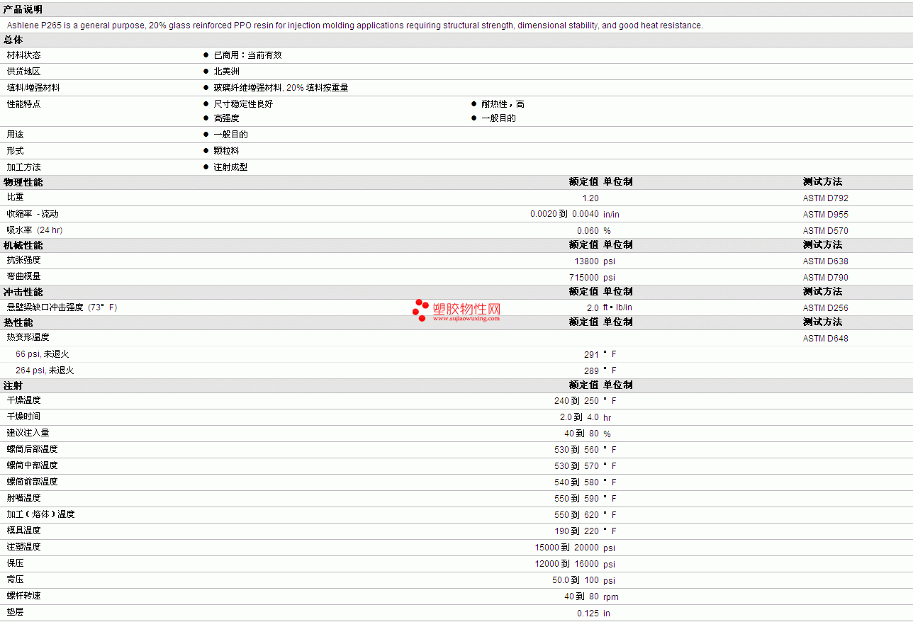Click the "北美洲" region value
The width and height of the screenshot is (913, 622).
(x=227, y=72)
